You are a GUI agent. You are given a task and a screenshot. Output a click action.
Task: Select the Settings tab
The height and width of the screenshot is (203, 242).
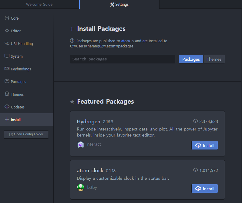[119, 4]
